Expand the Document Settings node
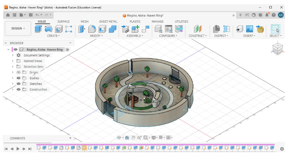This screenshot has height=154, width=288. (x=13, y=55)
